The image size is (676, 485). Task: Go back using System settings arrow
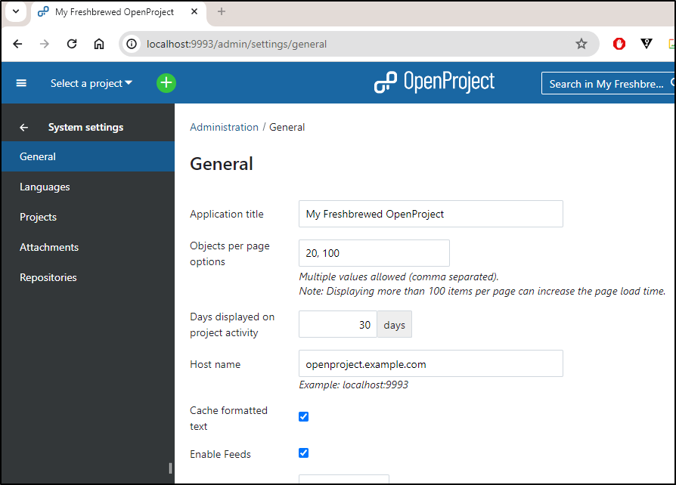(23, 128)
